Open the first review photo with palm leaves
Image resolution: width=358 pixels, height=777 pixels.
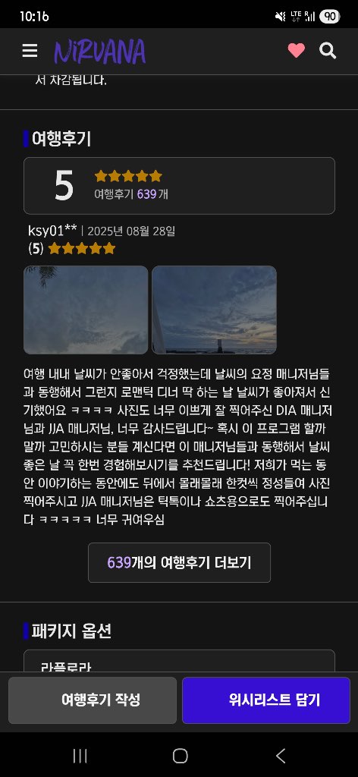tap(86, 310)
